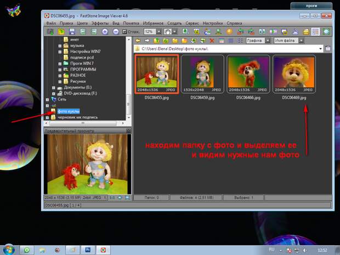The image size is (340, 255).
Task: Switch to thumbnail view icon
Action: tap(222, 41)
